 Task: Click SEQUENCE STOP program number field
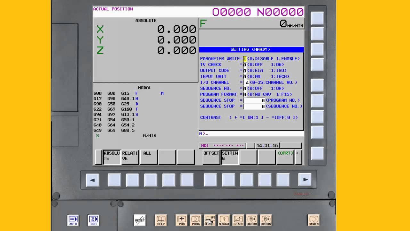coord(254,100)
